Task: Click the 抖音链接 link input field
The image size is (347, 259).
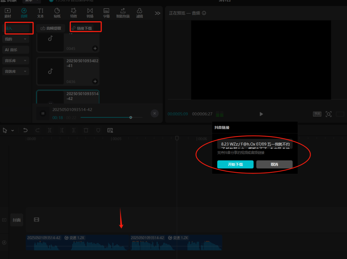Action: [x=255, y=144]
